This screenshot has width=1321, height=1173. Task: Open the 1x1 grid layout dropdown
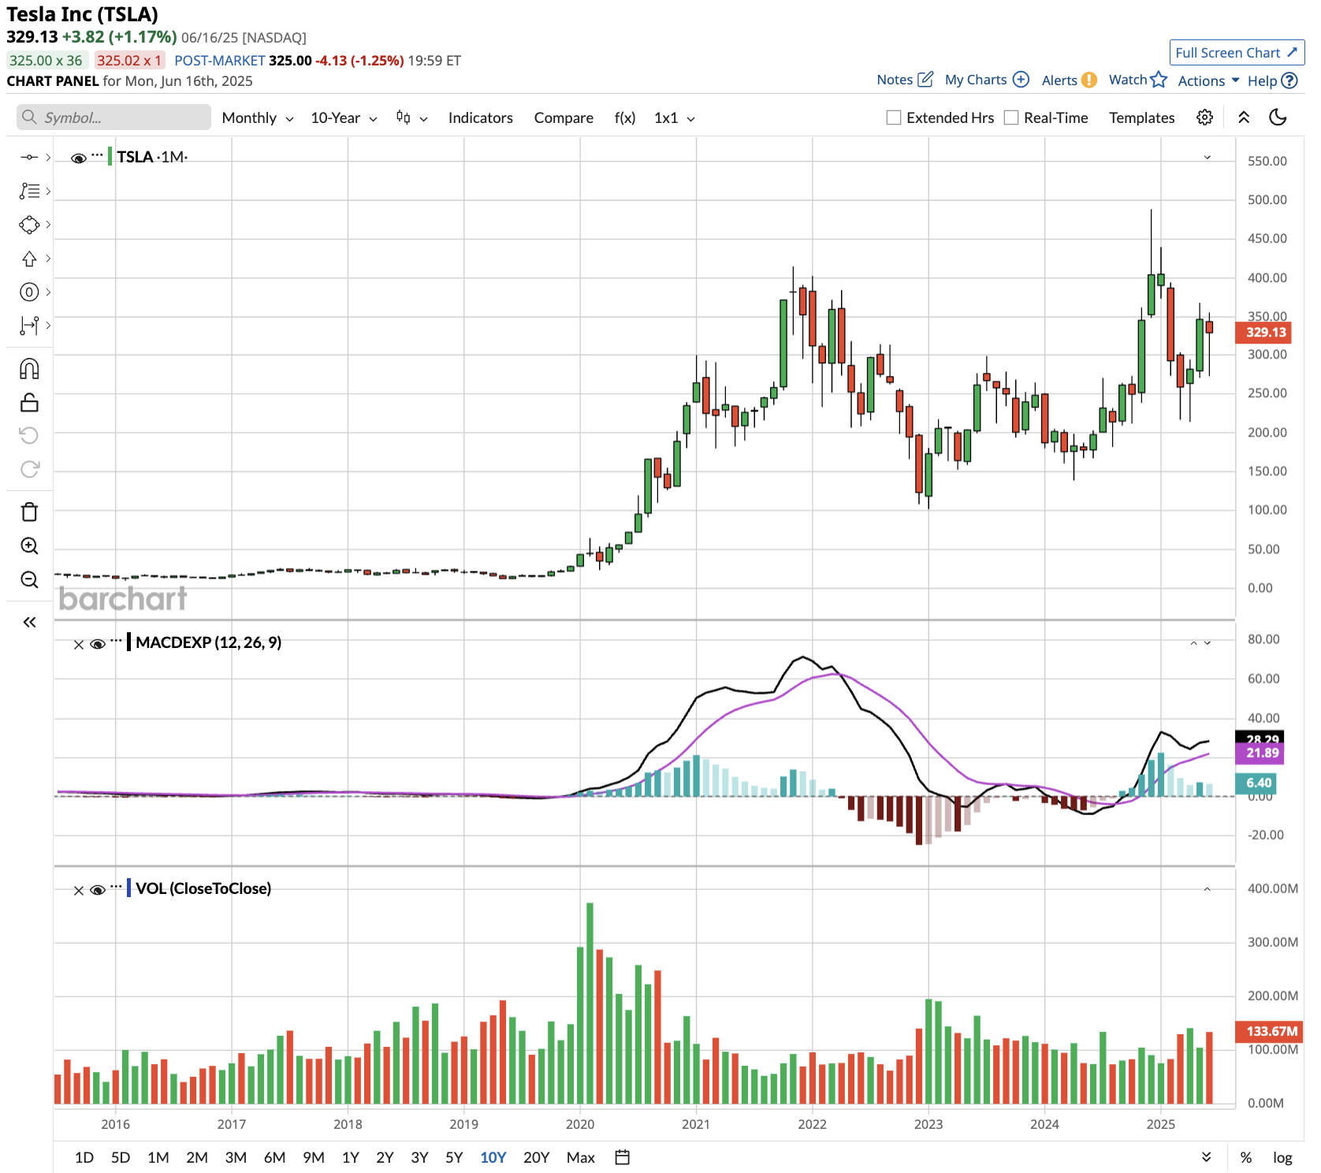tap(675, 117)
